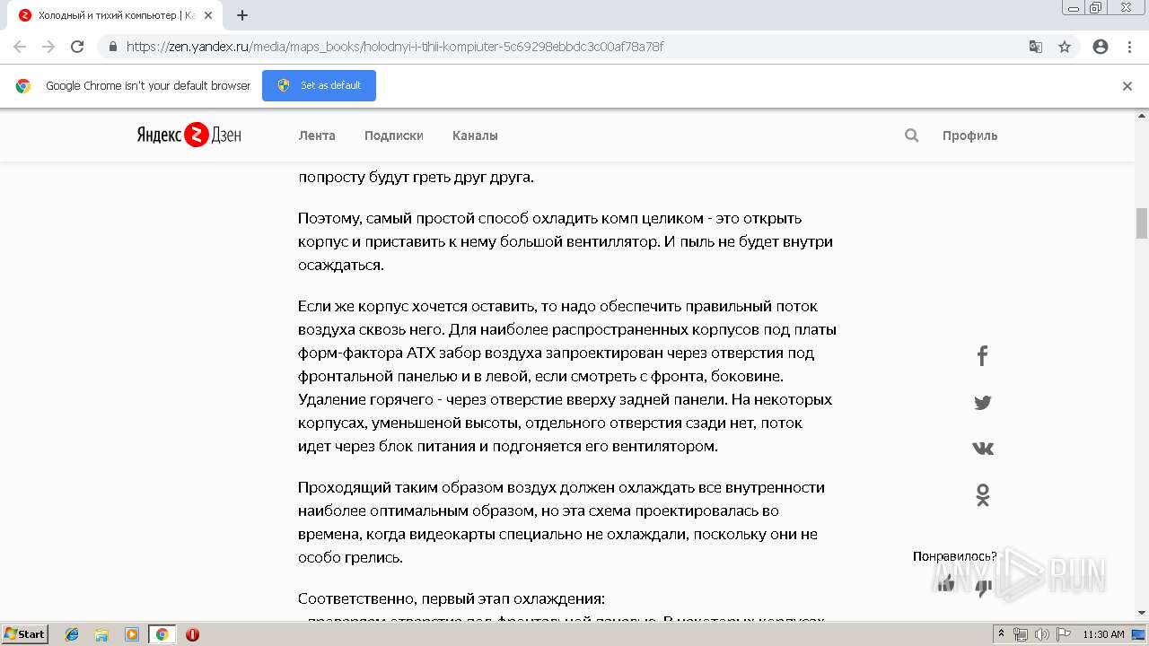Open Google Translate icon in address bar
The width and height of the screenshot is (1149, 646).
coord(1036,47)
